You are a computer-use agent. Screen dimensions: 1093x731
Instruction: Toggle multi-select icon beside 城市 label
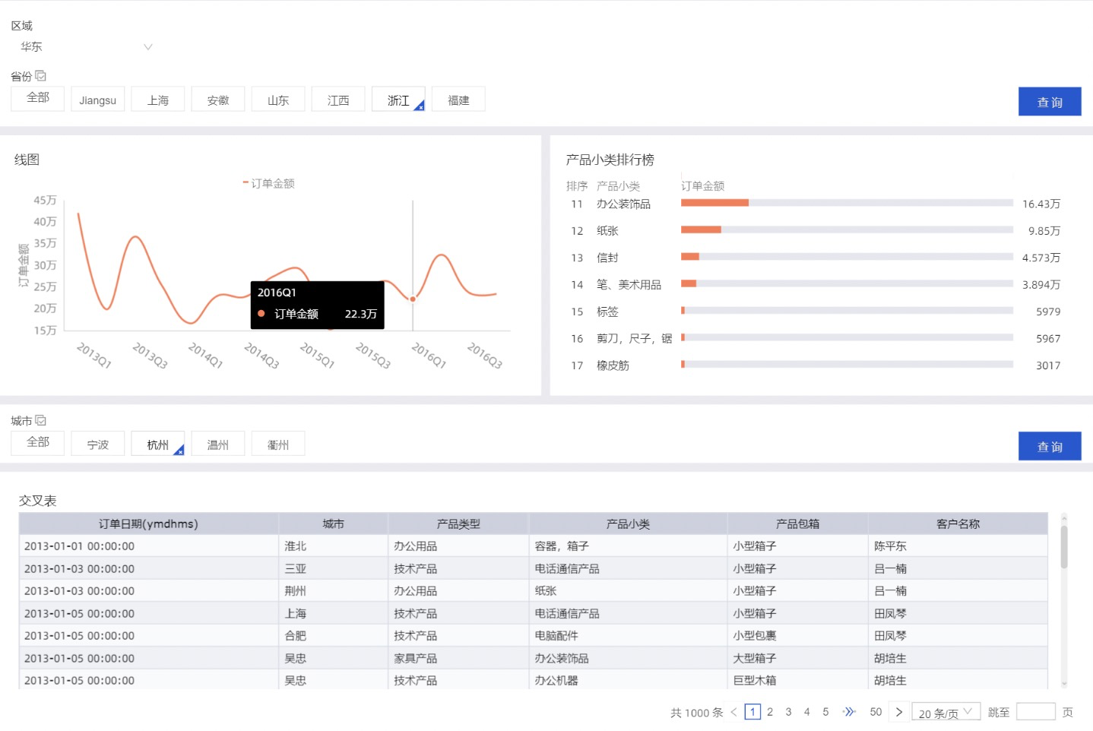point(41,420)
